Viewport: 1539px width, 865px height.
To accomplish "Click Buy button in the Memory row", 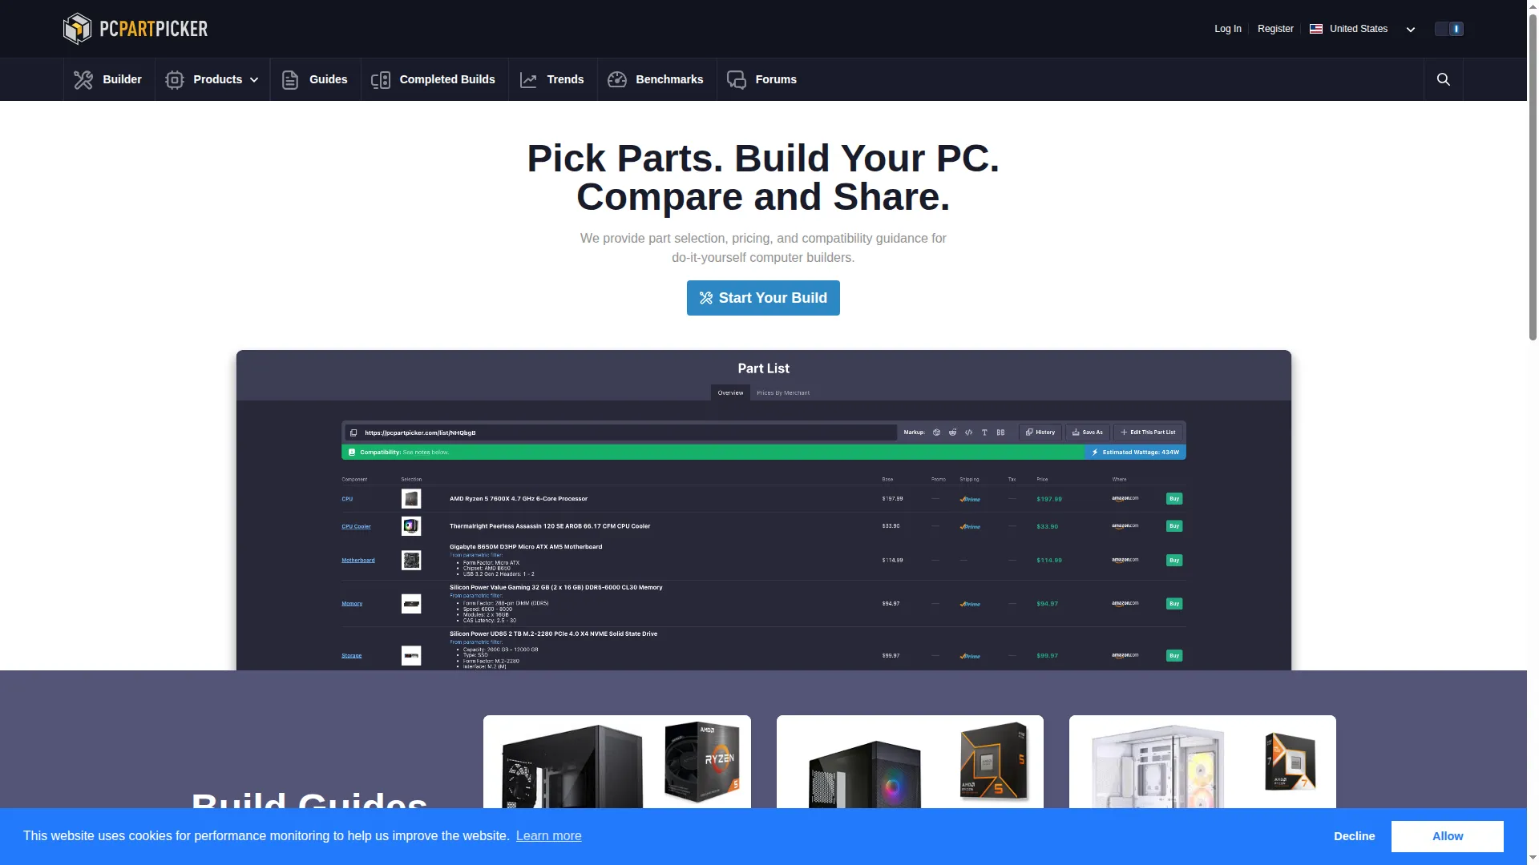I will [x=1174, y=604].
